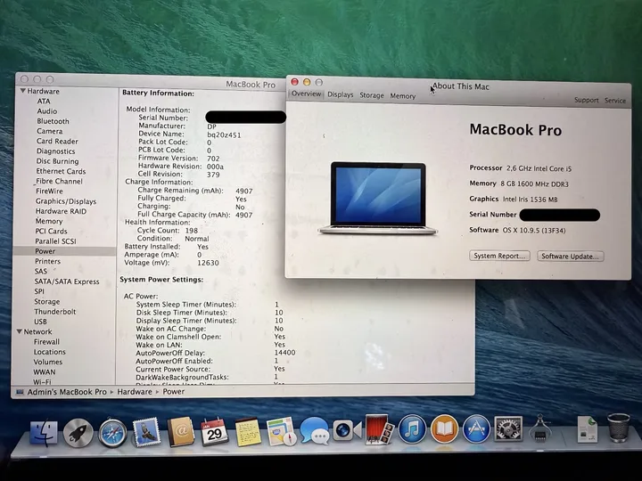Select Printers in sidebar
This screenshot has width=642, height=481.
coord(47,261)
